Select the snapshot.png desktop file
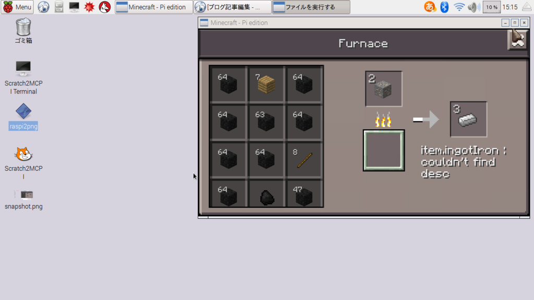The image size is (534, 300). tap(23, 199)
